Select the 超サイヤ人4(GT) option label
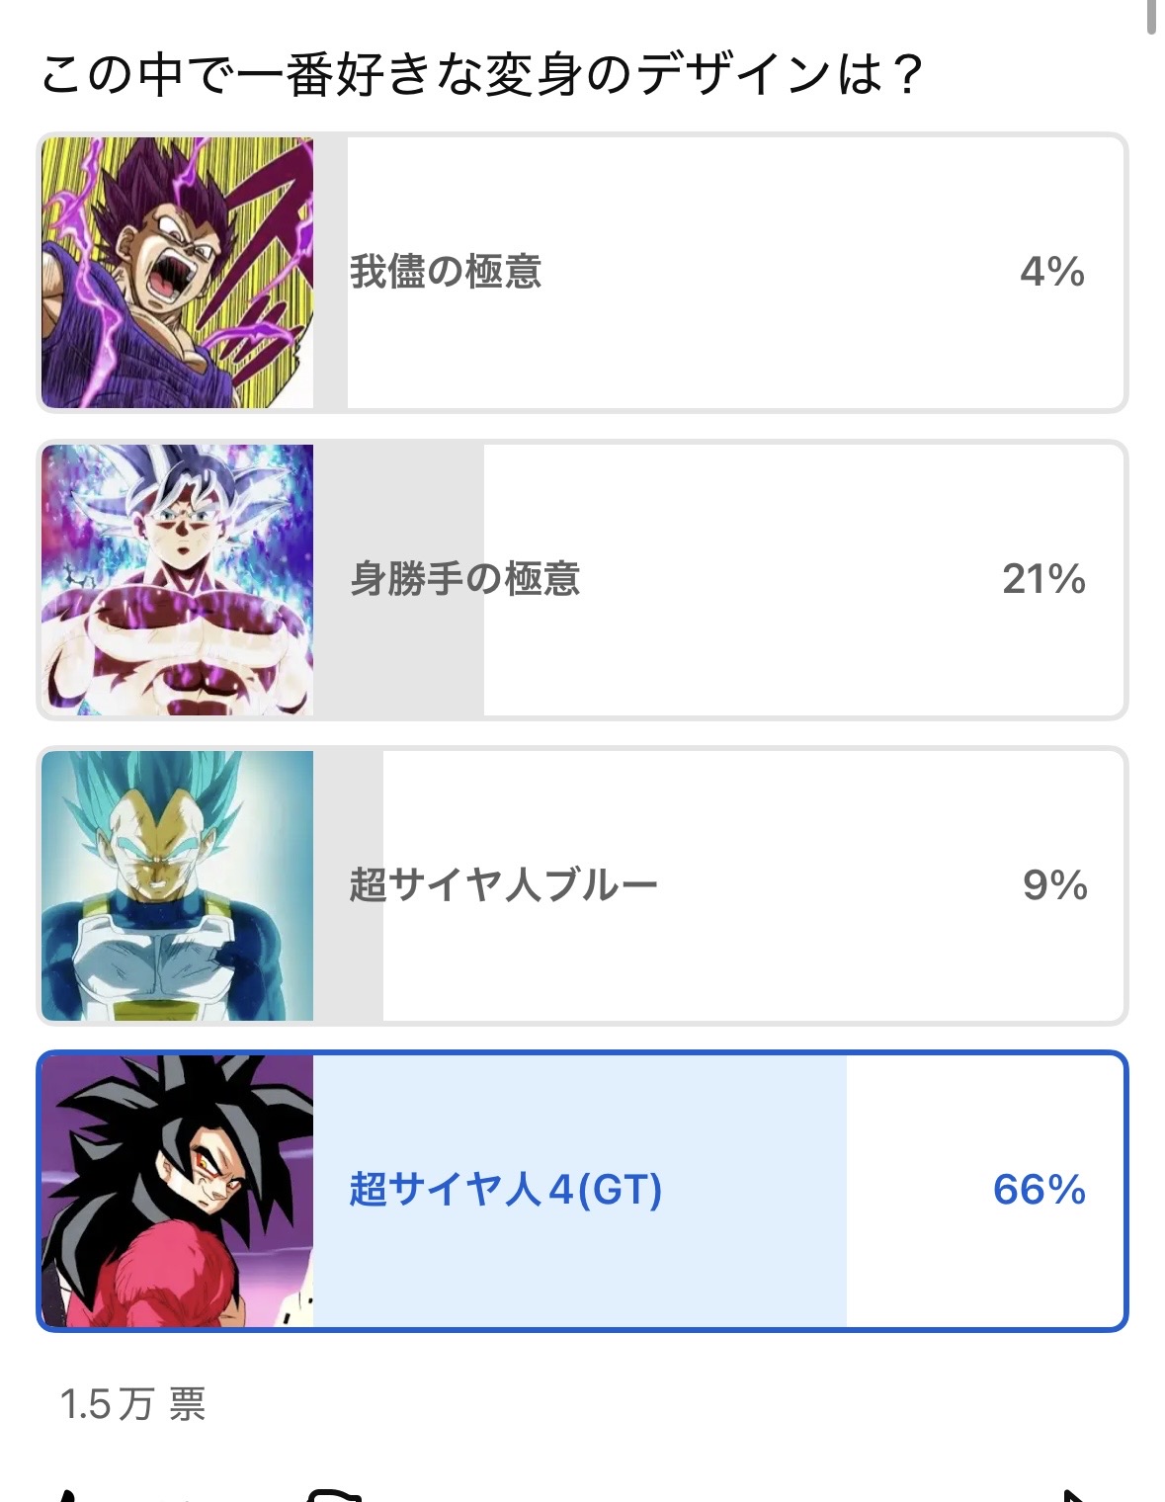Viewport: 1165px width, 1502px height. tap(505, 1190)
